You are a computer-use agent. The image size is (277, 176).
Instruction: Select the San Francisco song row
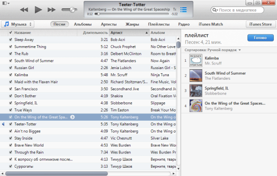pyautogui.click(x=88, y=89)
